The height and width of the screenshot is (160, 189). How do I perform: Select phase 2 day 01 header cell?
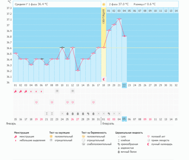point(109,11)
